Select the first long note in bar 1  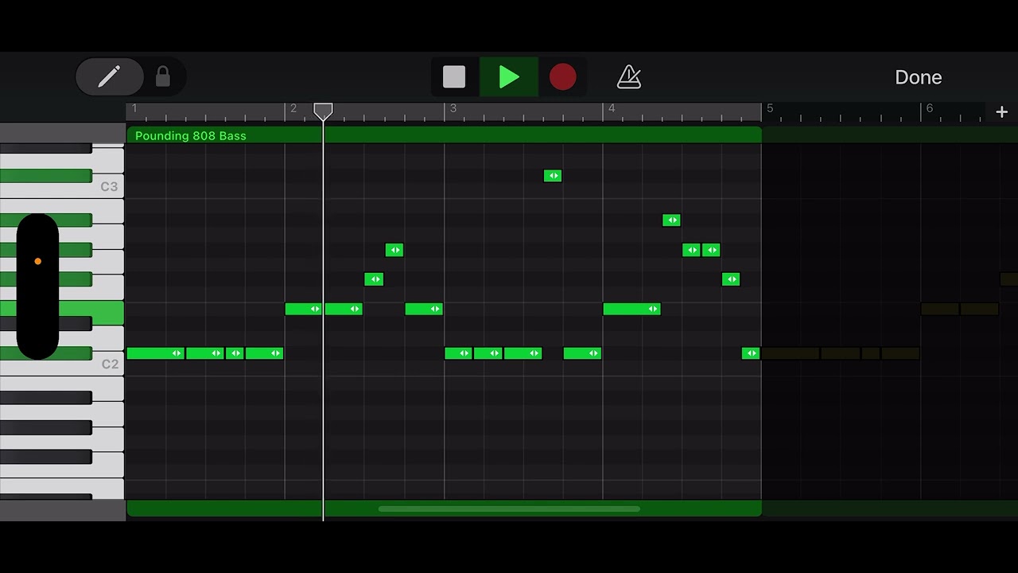(x=156, y=353)
